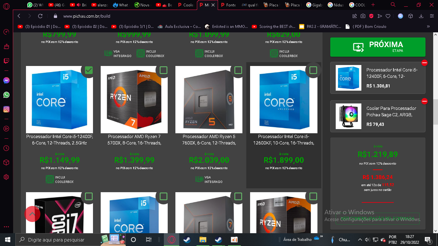Expand the Área de Trabalho toolbar overflow
This screenshot has height=246, width=438.
point(322,237)
